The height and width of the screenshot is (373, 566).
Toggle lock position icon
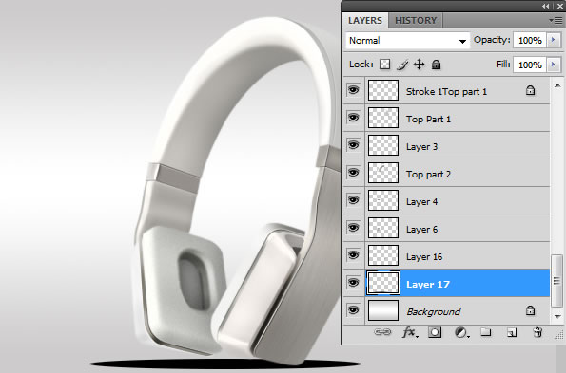point(419,65)
